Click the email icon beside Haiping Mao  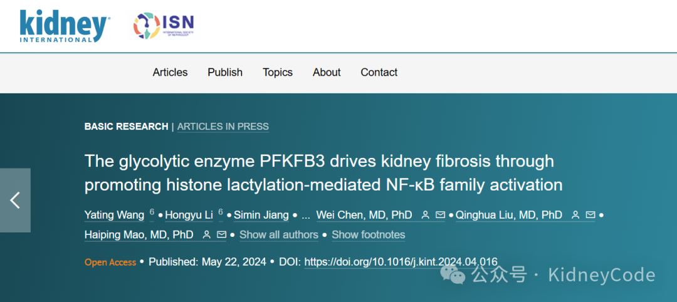tap(221, 235)
